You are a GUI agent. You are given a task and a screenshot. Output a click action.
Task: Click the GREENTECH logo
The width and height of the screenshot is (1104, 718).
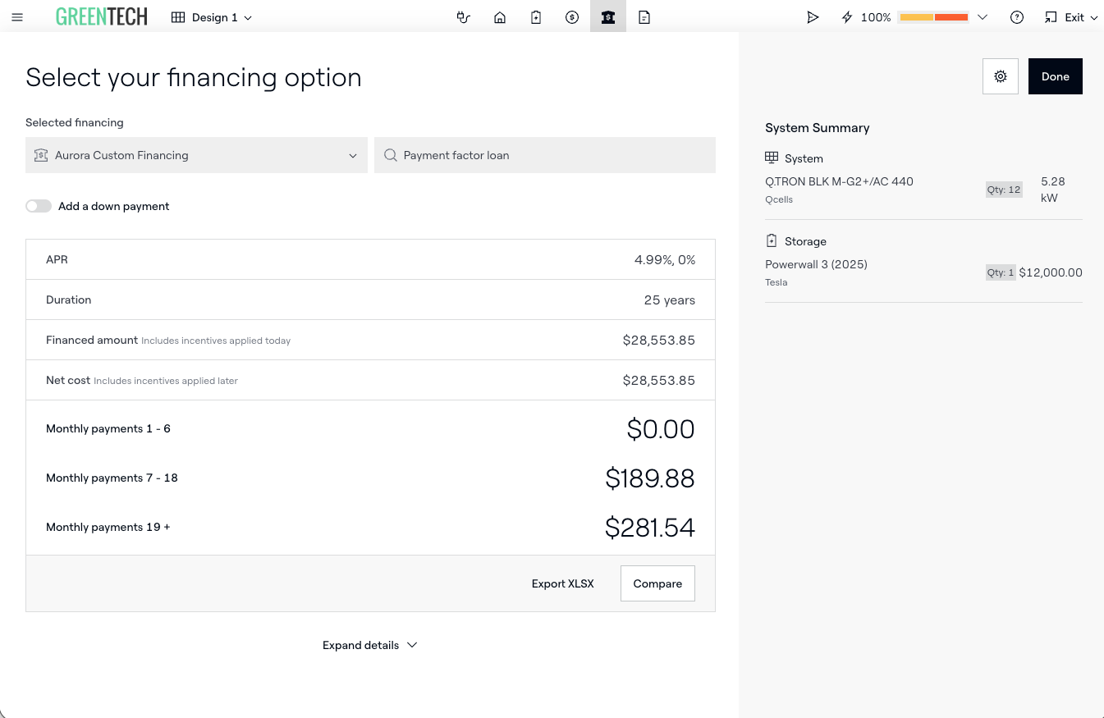click(102, 17)
